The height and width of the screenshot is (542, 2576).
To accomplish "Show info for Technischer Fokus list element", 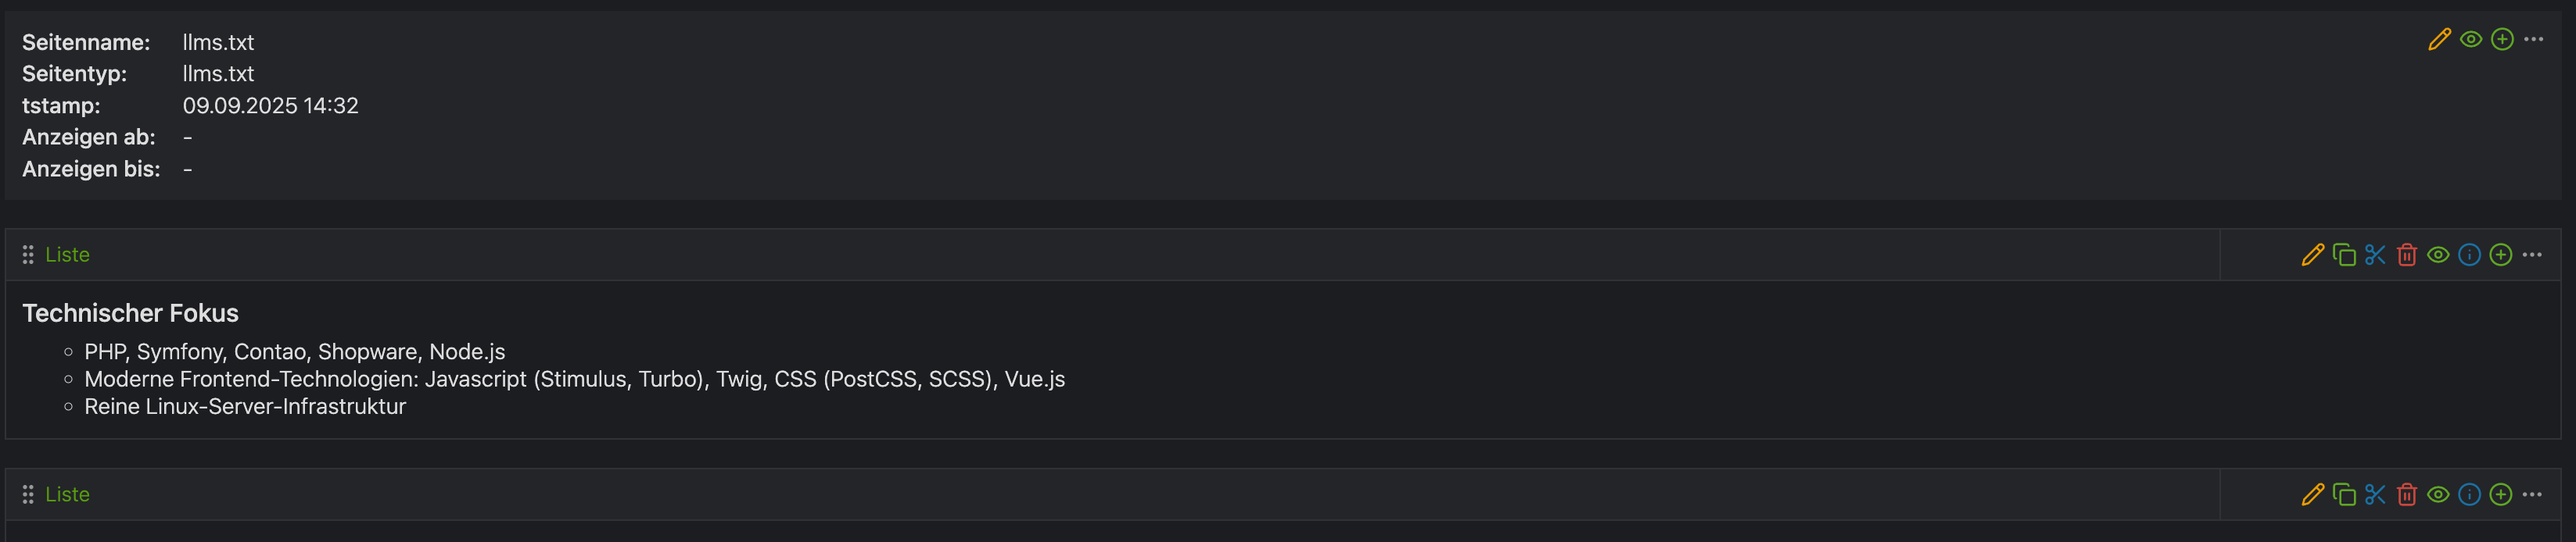I will (x=2469, y=255).
